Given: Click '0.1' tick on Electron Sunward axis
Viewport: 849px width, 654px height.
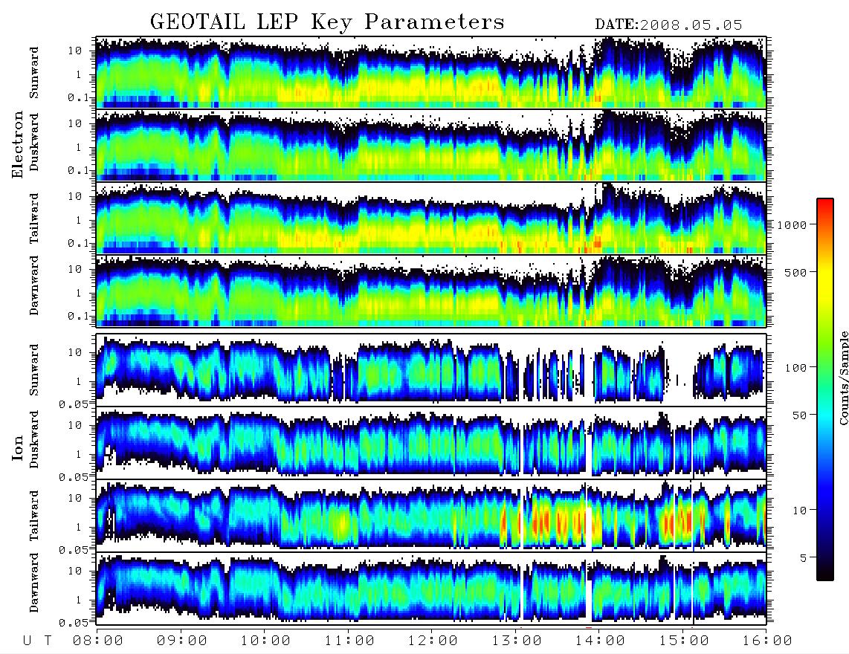Looking at the screenshot, I should tap(79, 97).
